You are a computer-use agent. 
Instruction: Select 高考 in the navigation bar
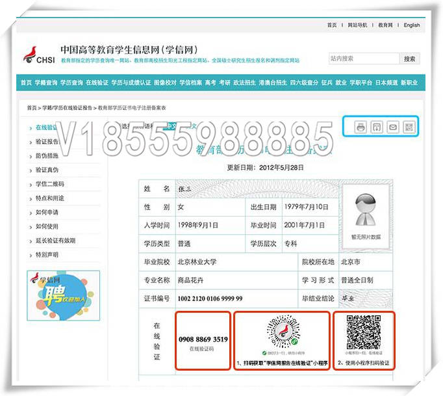(210, 83)
